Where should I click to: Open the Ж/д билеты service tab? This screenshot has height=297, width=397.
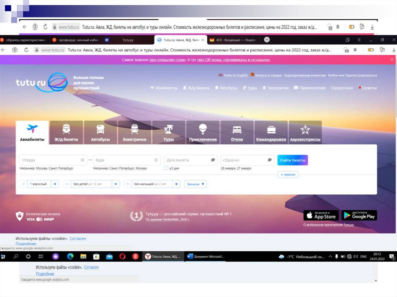[x=66, y=133]
